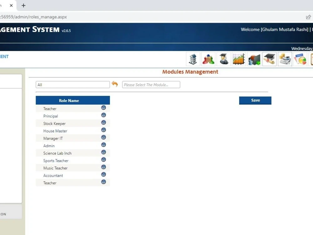Click the Modules Management heading
The width and height of the screenshot is (313, 235).
190,72
